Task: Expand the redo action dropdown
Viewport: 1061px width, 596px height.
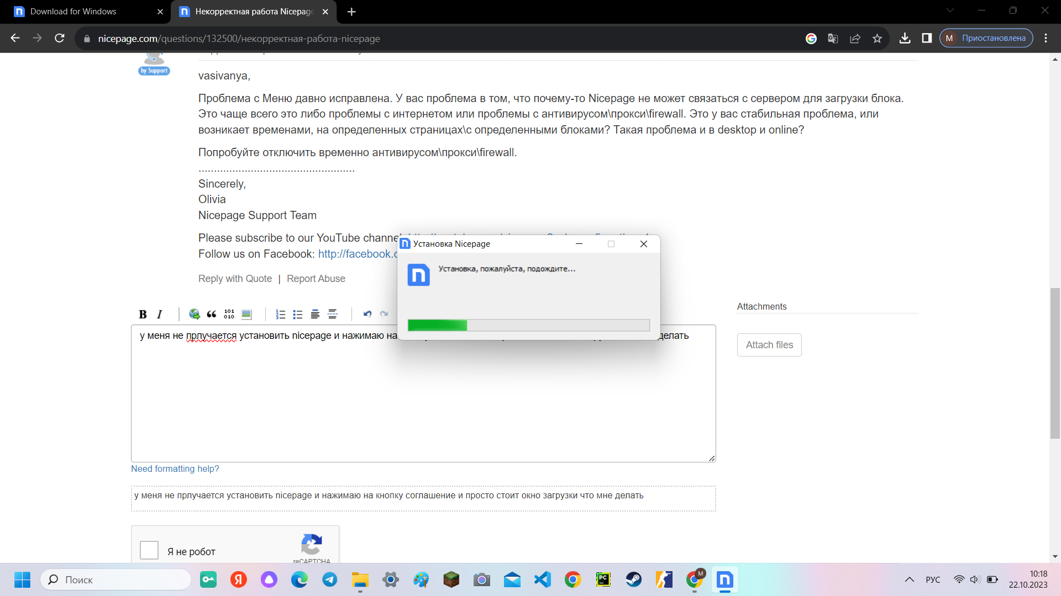Action: 384,313
